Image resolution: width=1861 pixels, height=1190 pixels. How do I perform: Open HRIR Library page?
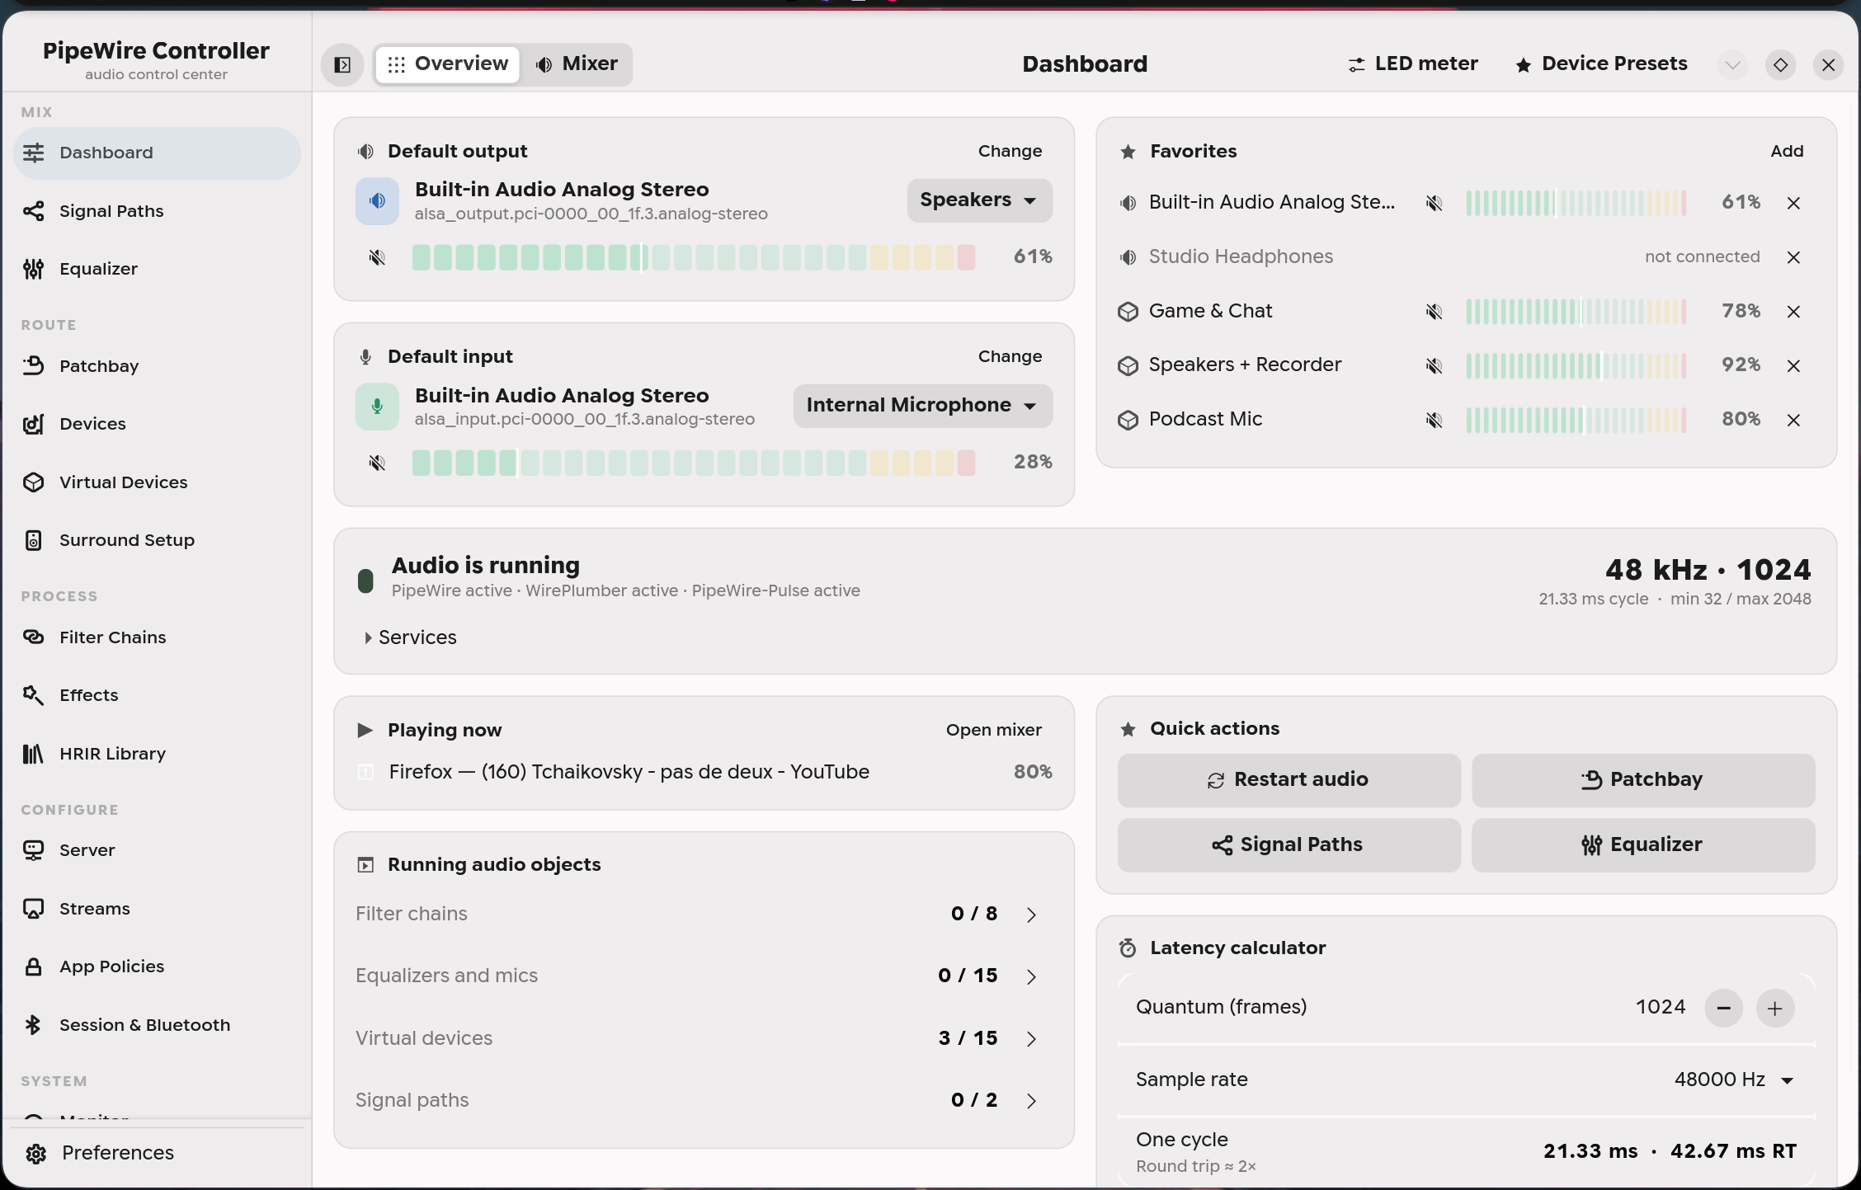pyautogui.click(x=157, y=754)
